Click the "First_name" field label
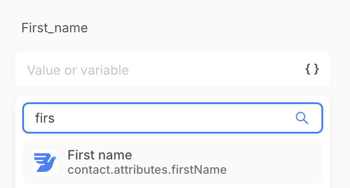 (x=54, y=28)
